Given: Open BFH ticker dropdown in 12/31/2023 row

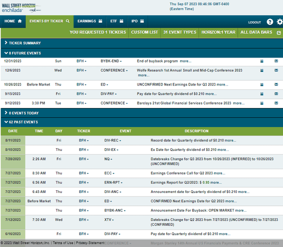Looking at the screenshot, I should (x=81, y=61).
